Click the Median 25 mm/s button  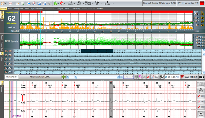[x=201, y=114]
